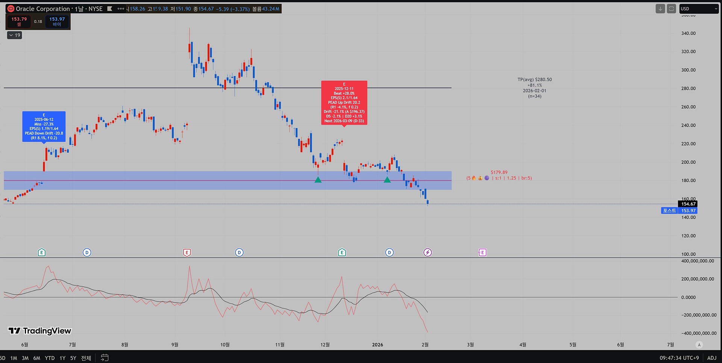Click the A auto-scale button at the bottom right
Screen dimensions: 722x363
coord(699,345)
